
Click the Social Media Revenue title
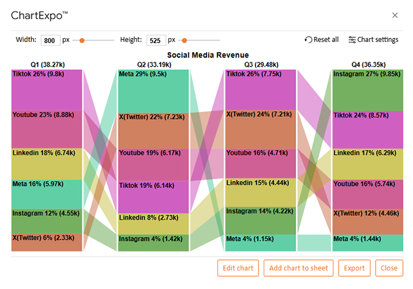coord(208,55)
